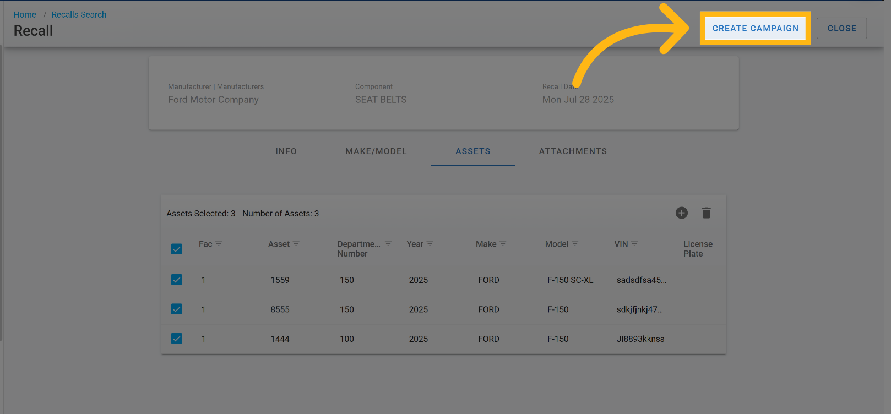The height and width of the screenshot is (414, 891).
Task: Go back to Recalls Search breadcrumb
Action: pyautogui.click(x=79, y=15)
